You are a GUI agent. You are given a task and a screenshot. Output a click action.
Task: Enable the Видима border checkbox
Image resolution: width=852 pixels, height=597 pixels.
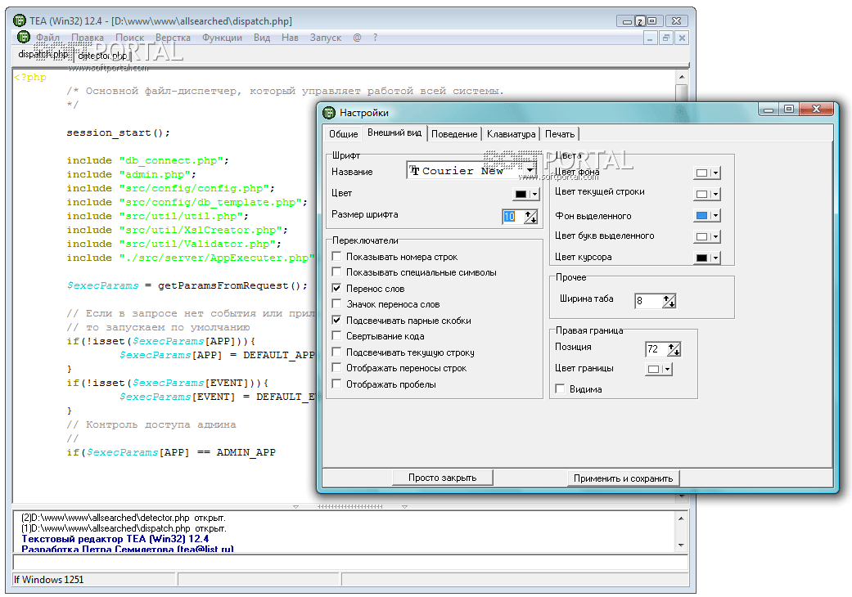point(561,389)
